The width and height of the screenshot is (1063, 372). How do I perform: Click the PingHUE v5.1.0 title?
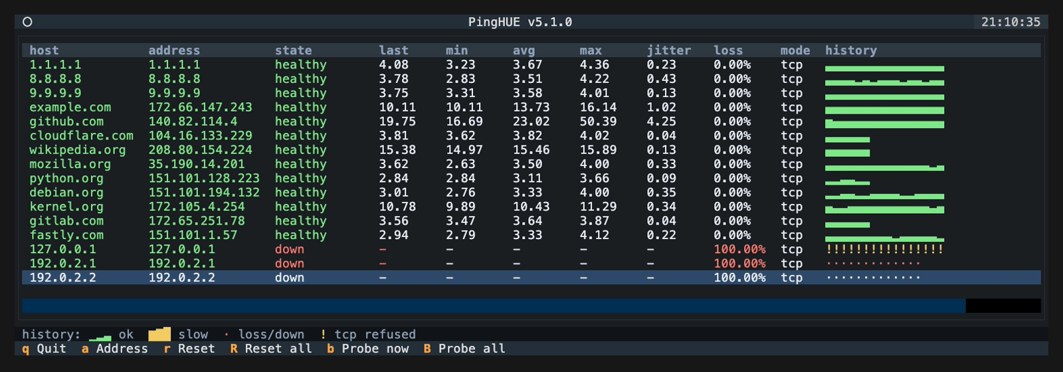(520, 22)
